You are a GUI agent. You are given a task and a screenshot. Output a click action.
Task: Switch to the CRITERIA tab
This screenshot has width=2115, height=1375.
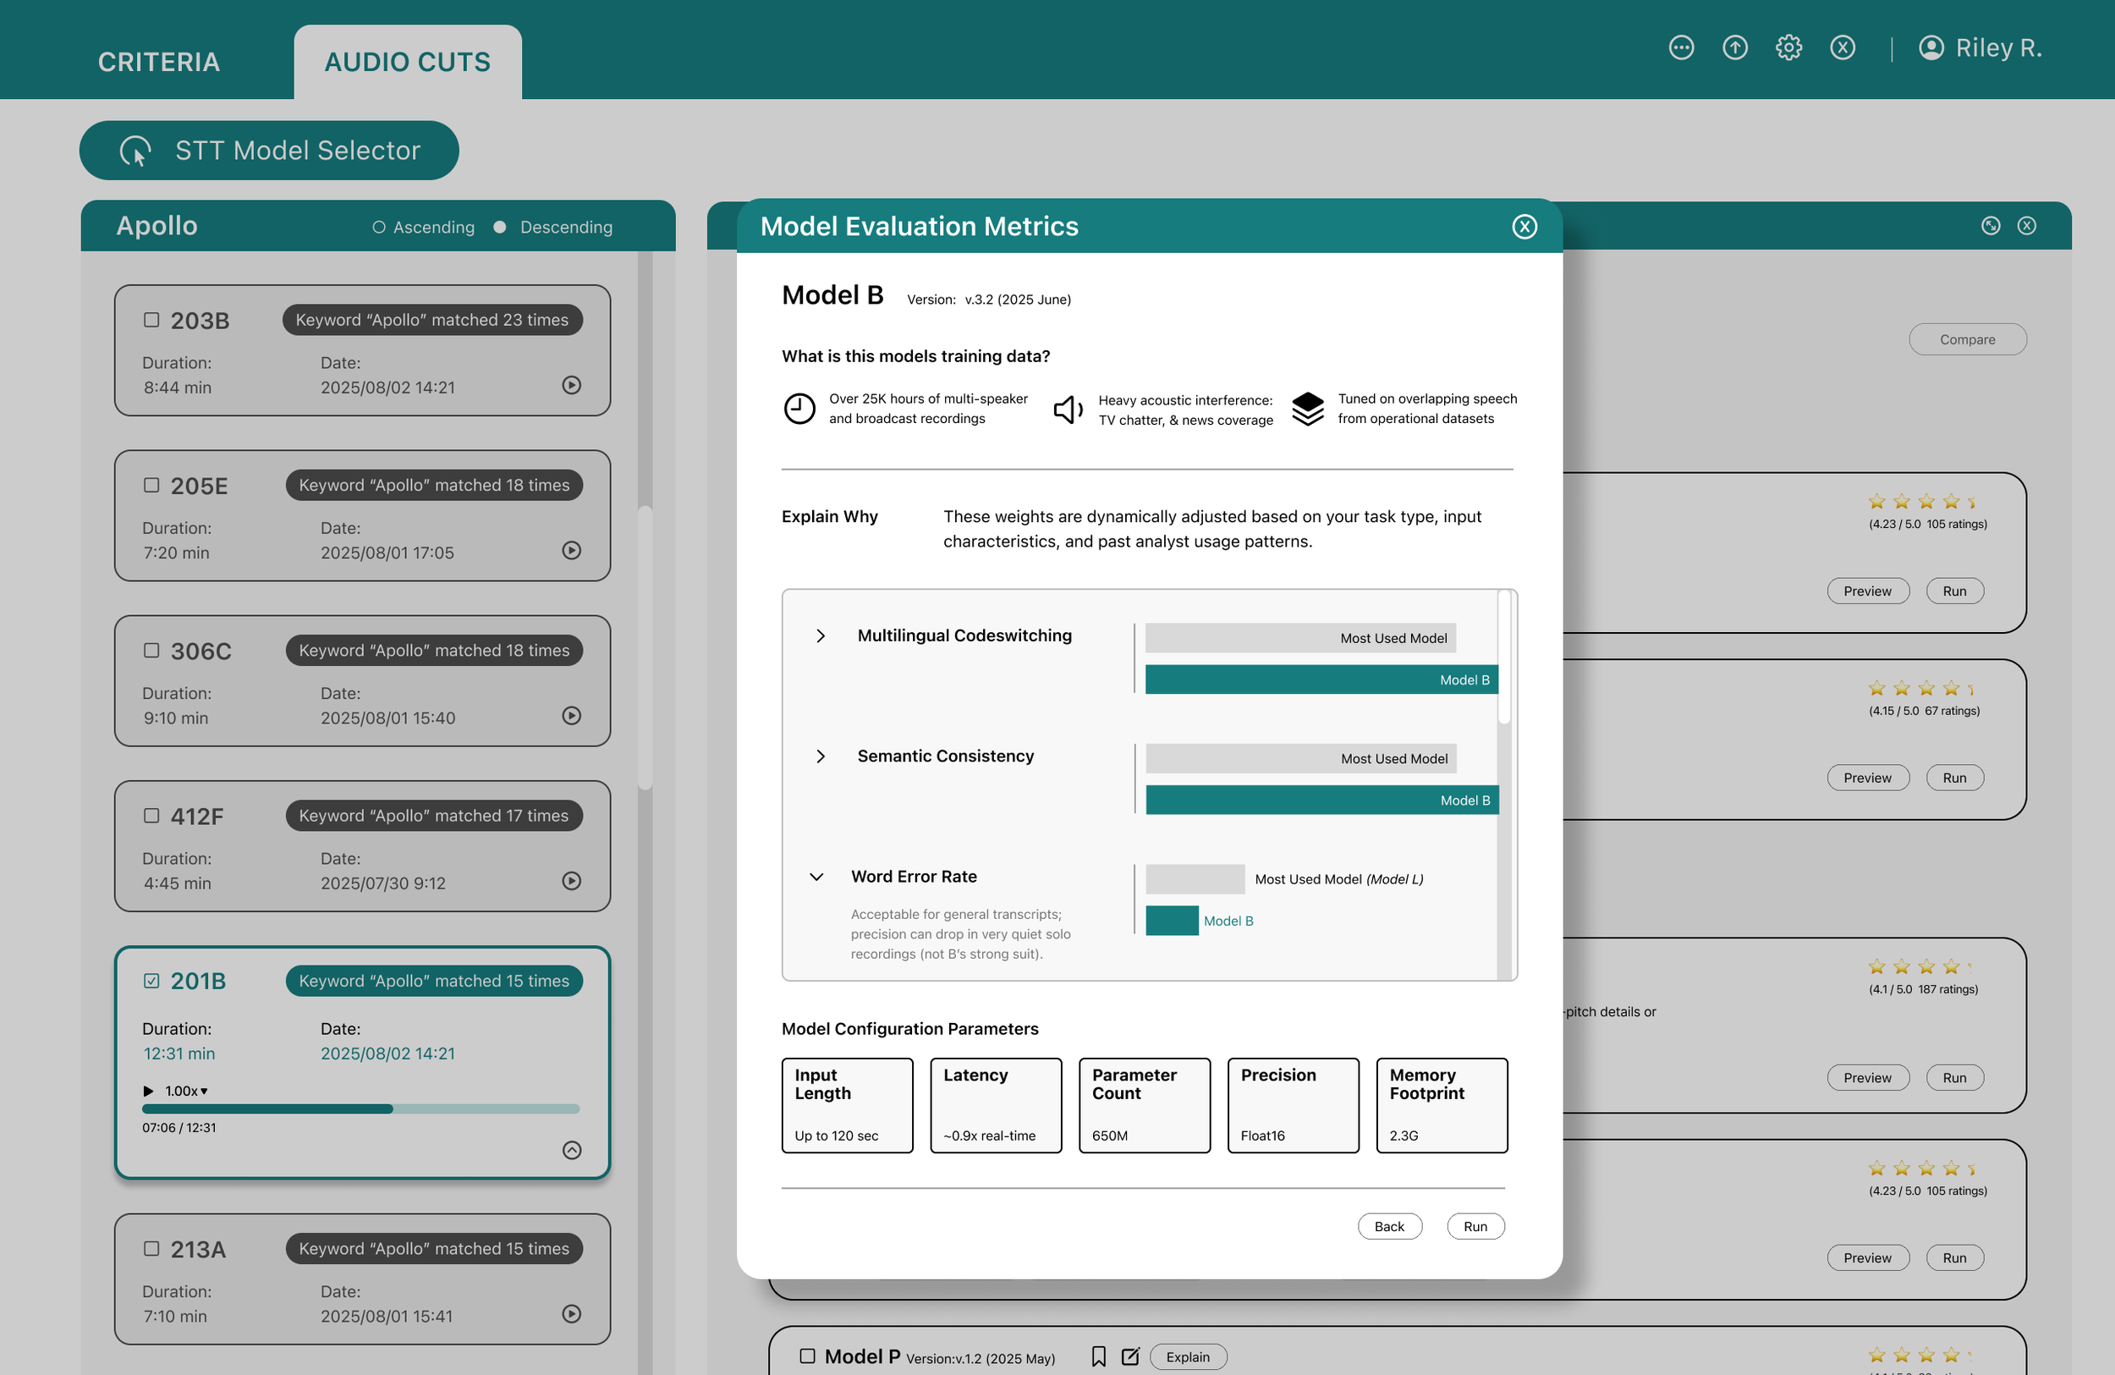pyautogui.click(x=158, y=61)
